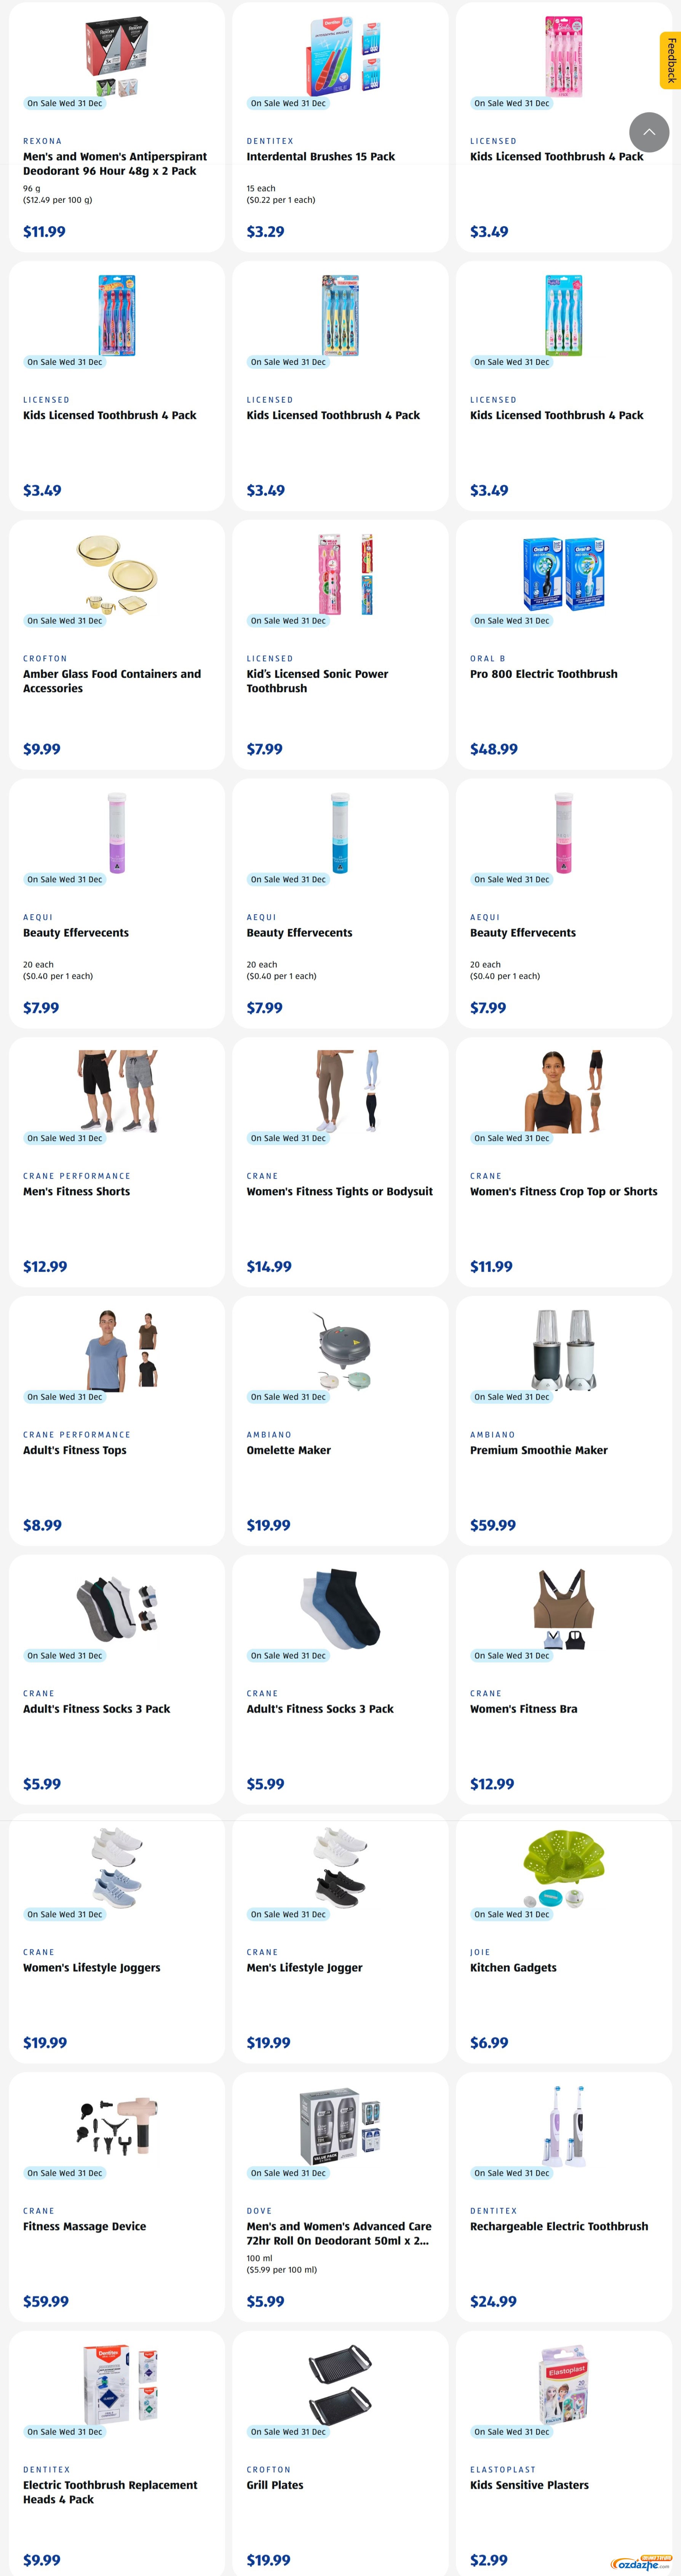Open Rexona Antiperspirant Deodorant product image
The image size is (681, 2576).
[x=117, y=56]
